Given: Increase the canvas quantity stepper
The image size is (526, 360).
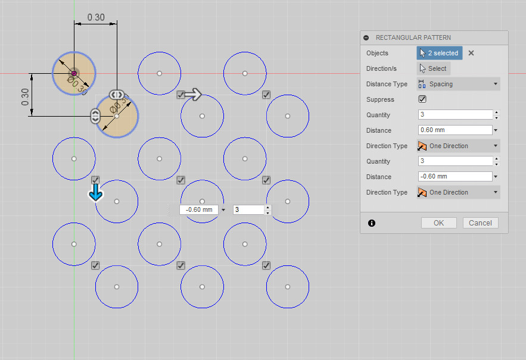Looking at the screenshot, I should pos(267,208).
